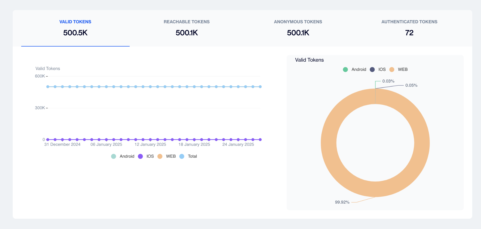Click the Valid Tokens donut chart title
Viewport: 481px width, 229px height.
click(309, 60)
